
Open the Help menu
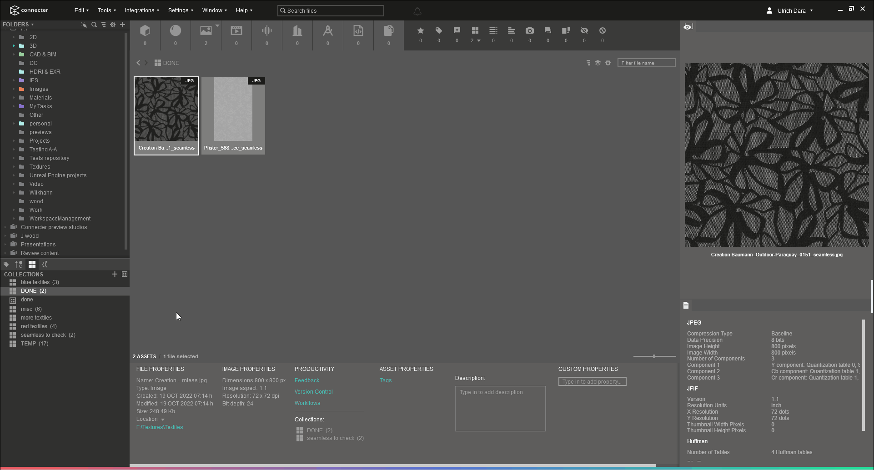pos(244,10)
